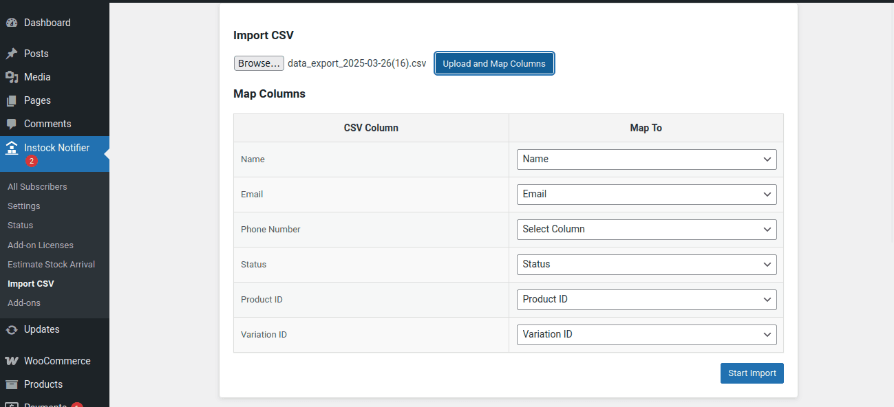
Task: Click the Comments speech bubble icon
Action: click(x=12, y=124)
